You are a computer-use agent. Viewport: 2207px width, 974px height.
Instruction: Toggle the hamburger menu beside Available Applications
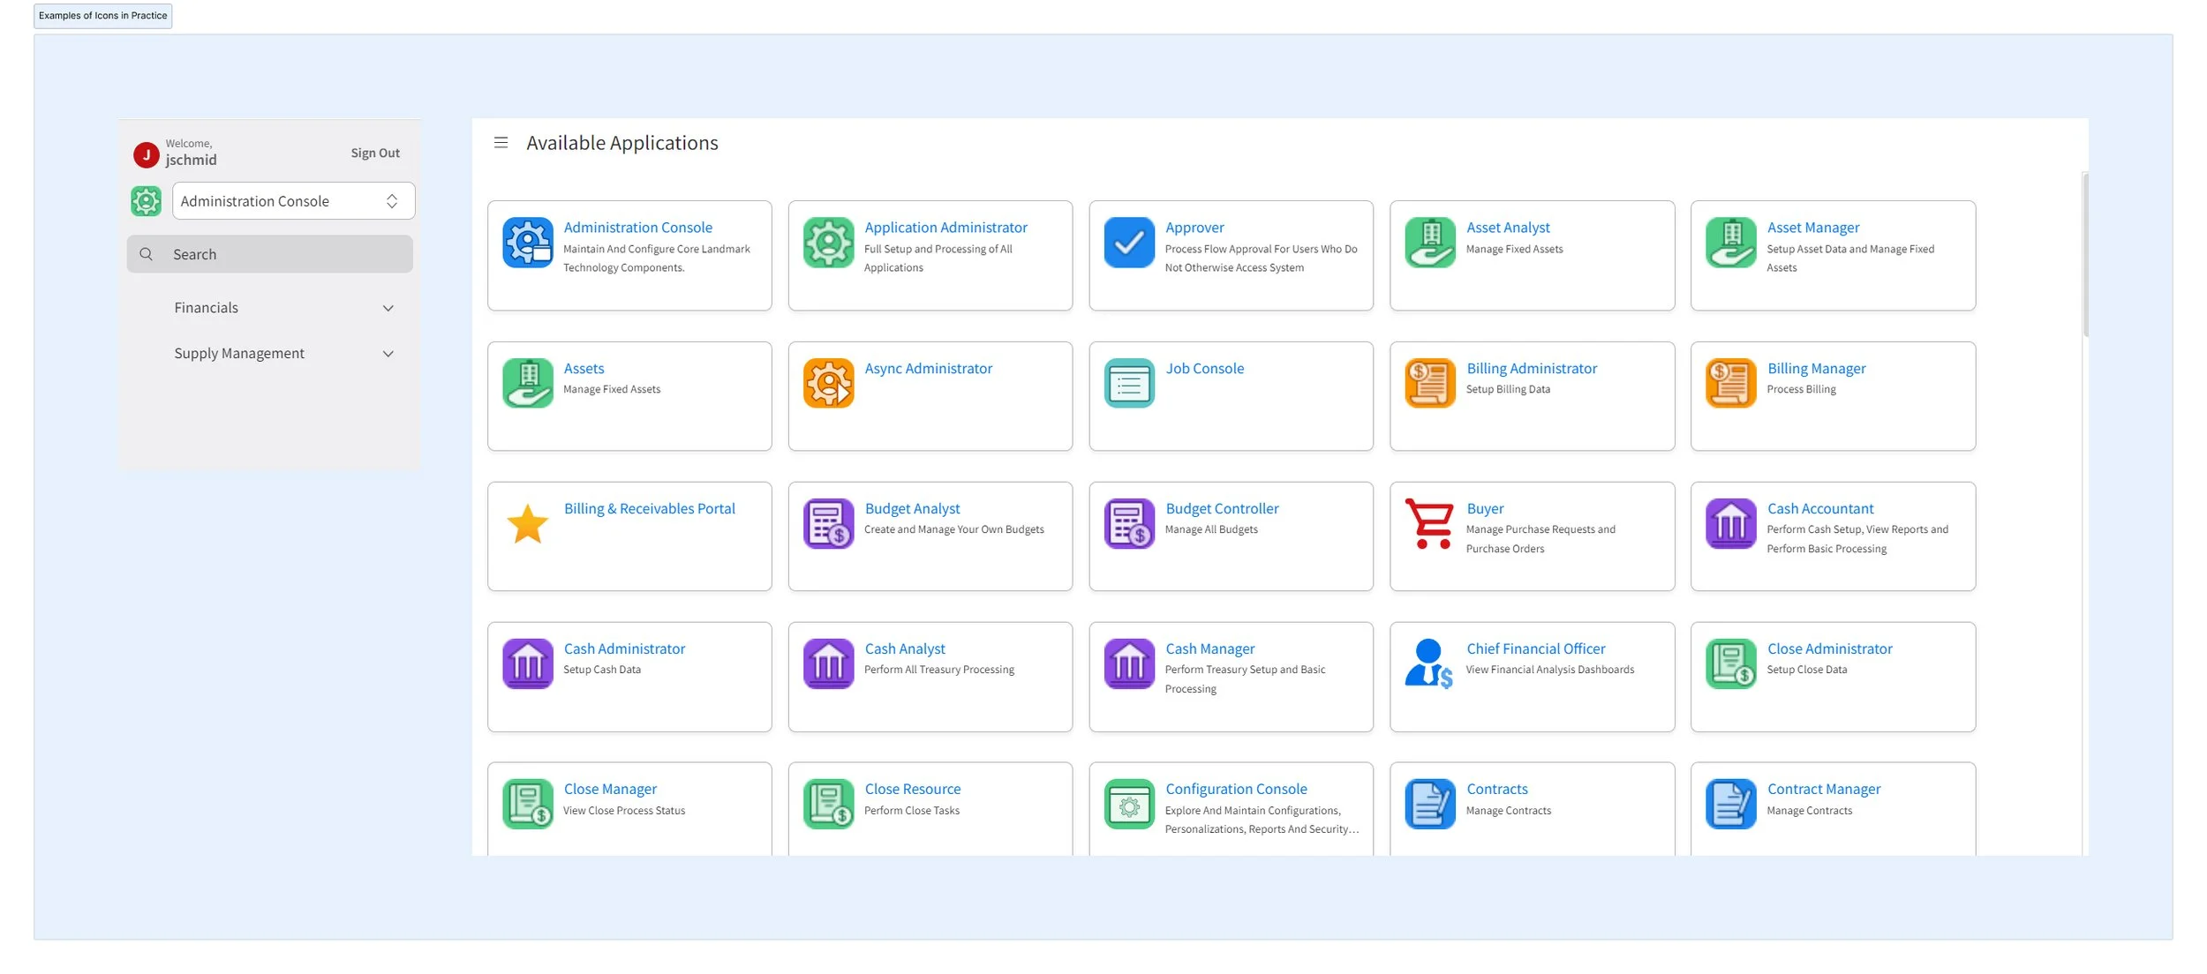point(501,143)
